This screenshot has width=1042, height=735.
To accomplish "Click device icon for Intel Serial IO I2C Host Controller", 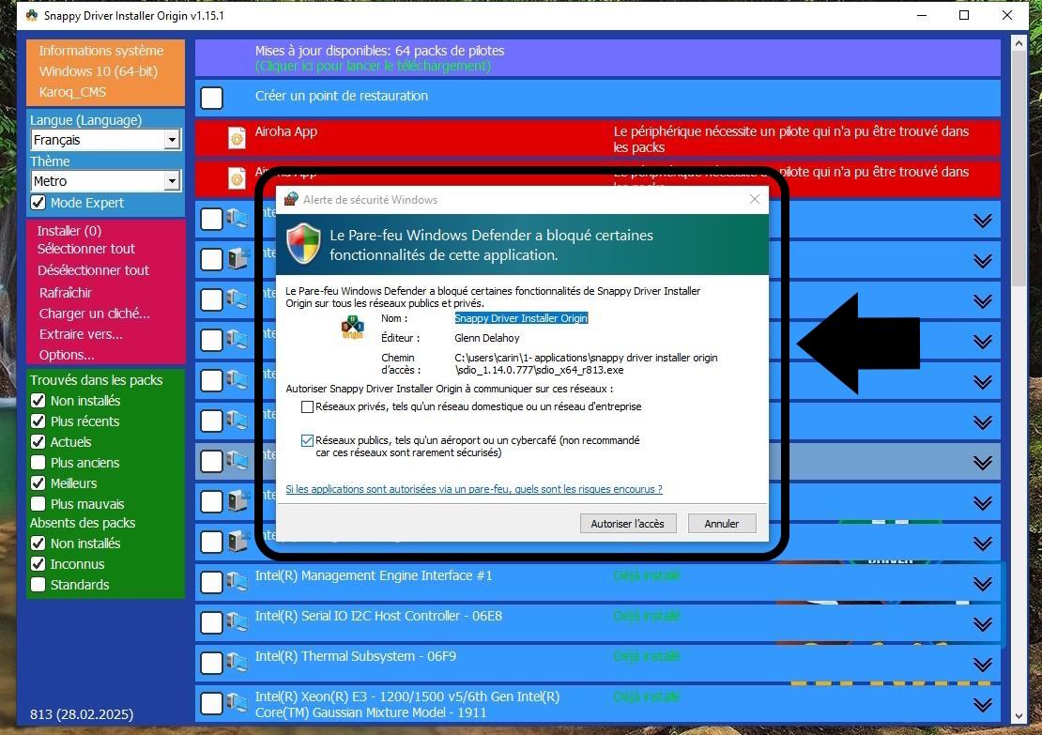I will pyautogui.click(x=237, y=622).
